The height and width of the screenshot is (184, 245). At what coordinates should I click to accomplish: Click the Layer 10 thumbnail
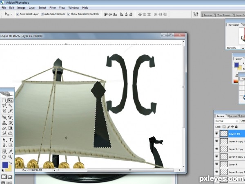pyautogui.click(x=224, y=134)
